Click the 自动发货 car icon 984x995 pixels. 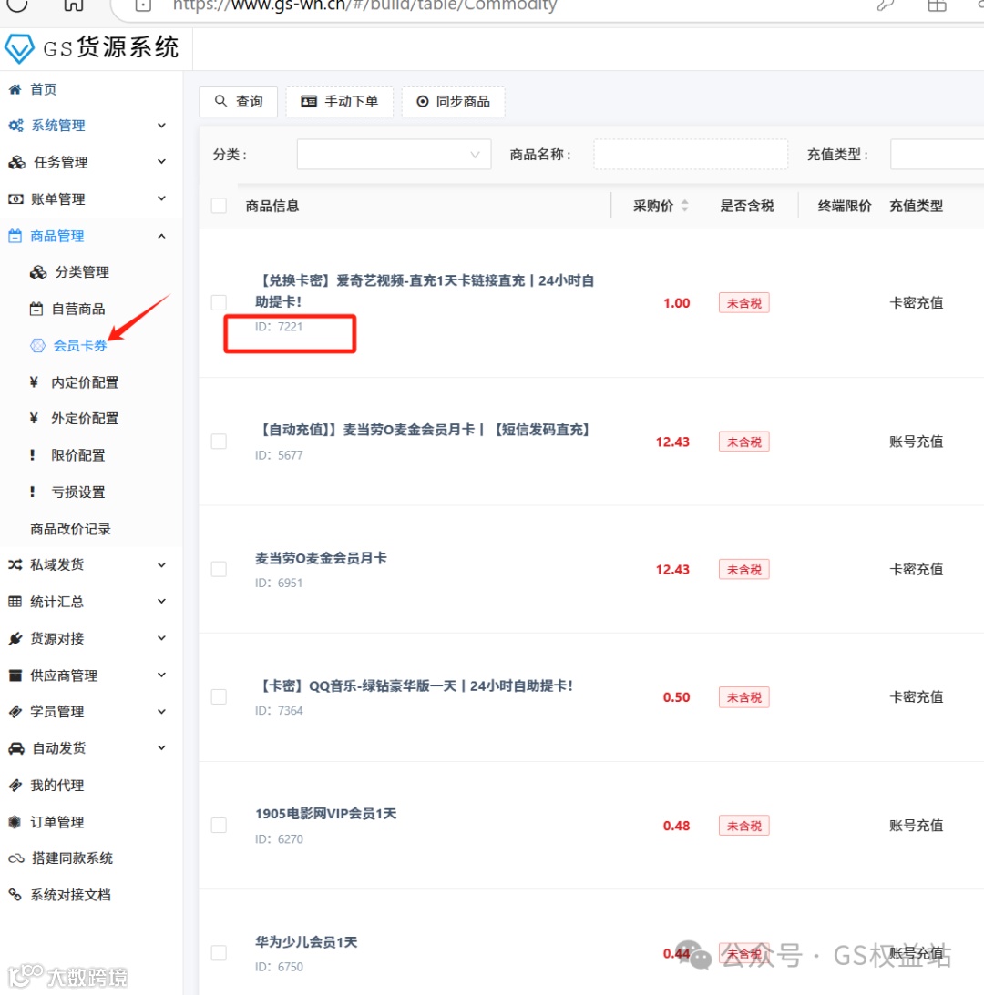point(16,749)
